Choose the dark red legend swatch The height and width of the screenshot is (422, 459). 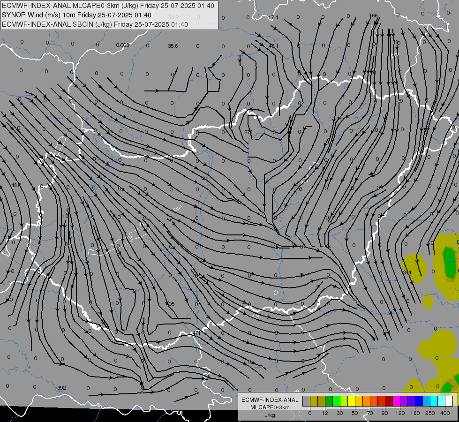(x=389, y=401)
